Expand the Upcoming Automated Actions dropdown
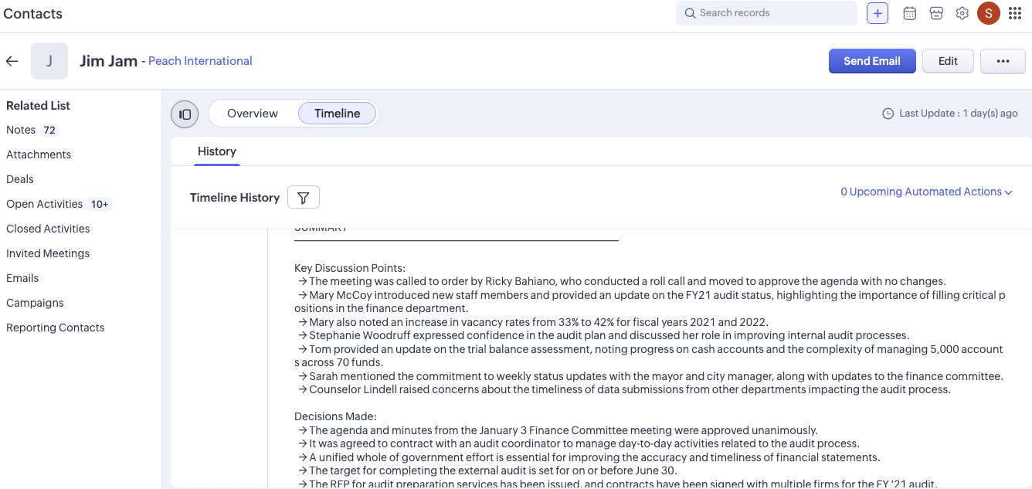The width and height of the screenshot is (1032, 489). pyautogui.click(x=925, y=192)
